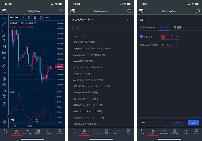Select ALMA (アルノールグー移動平均) indicator
The height and width of the screenshot is (141, 202).
click(89, 55)
